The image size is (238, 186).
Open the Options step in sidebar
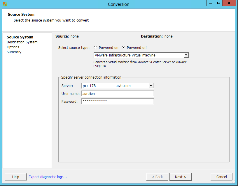[x=13, y=47]
